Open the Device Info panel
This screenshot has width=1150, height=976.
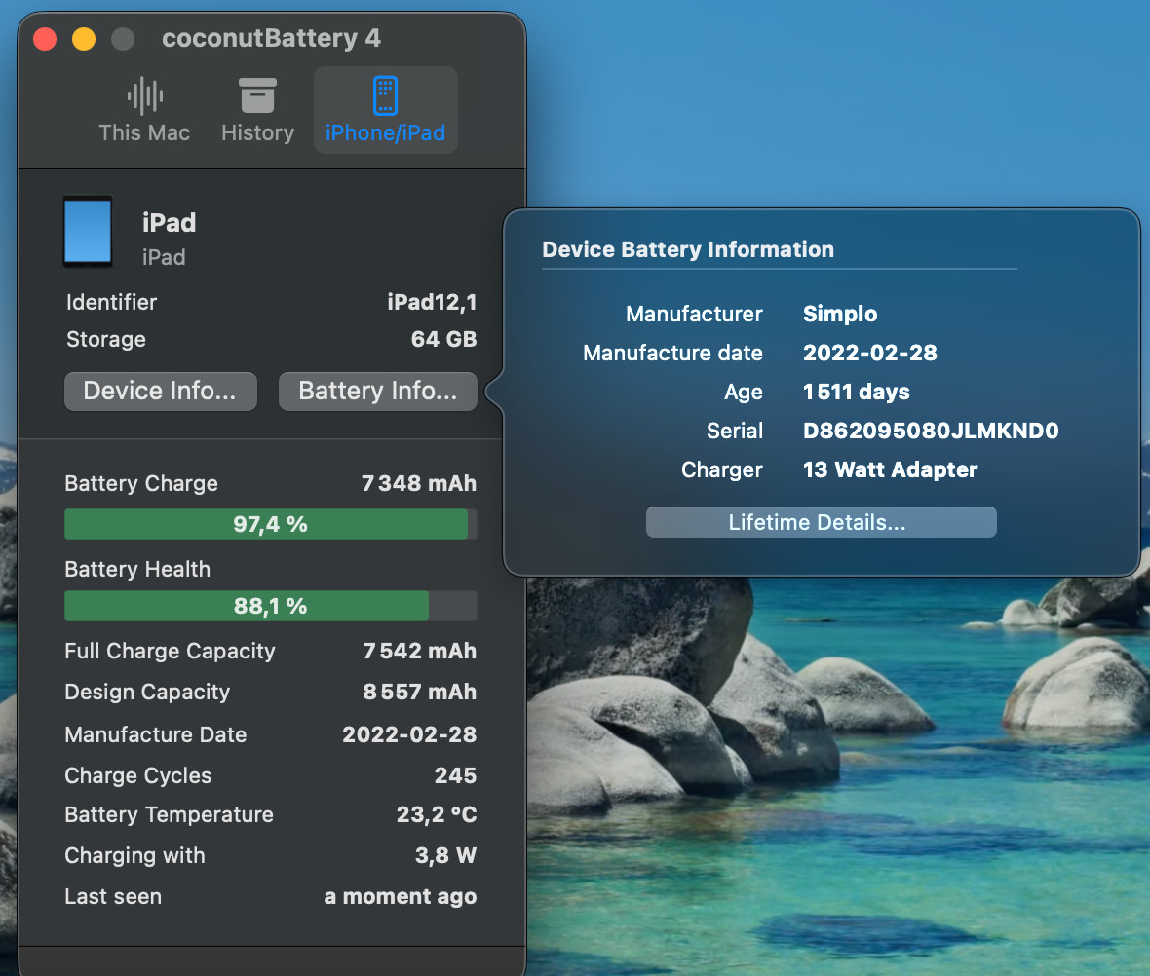(160, 392)
